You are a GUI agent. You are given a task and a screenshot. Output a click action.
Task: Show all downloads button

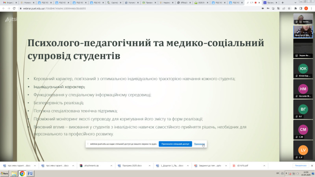300,166
